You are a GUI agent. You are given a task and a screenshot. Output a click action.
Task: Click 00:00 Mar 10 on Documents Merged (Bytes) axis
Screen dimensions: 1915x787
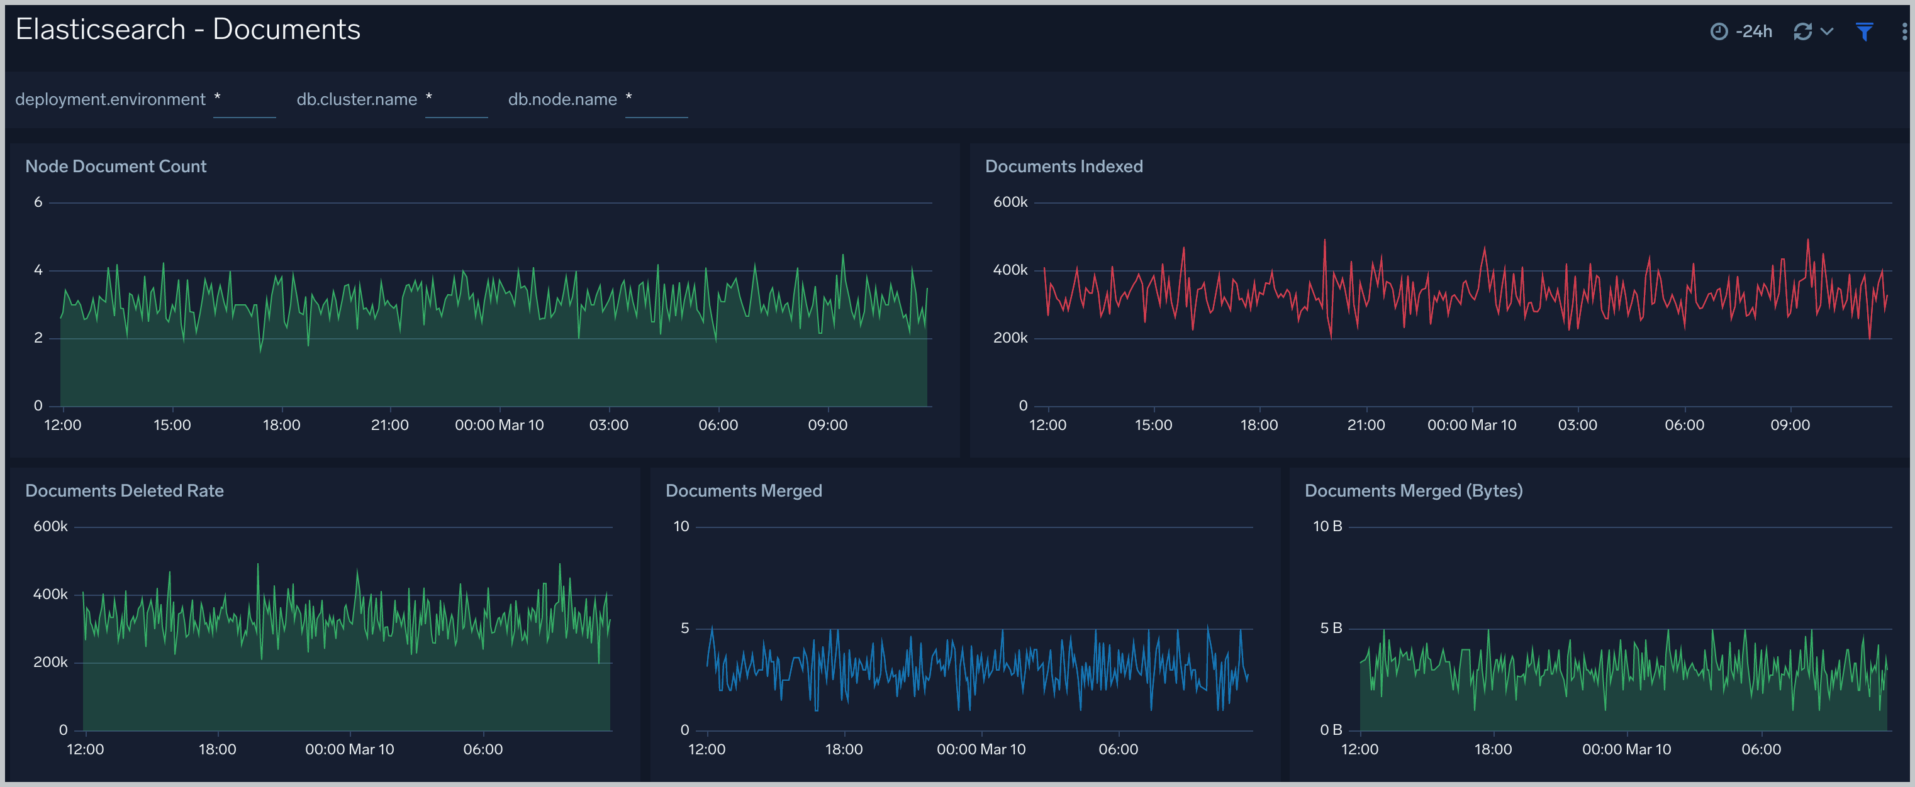tap(1626, 750)
